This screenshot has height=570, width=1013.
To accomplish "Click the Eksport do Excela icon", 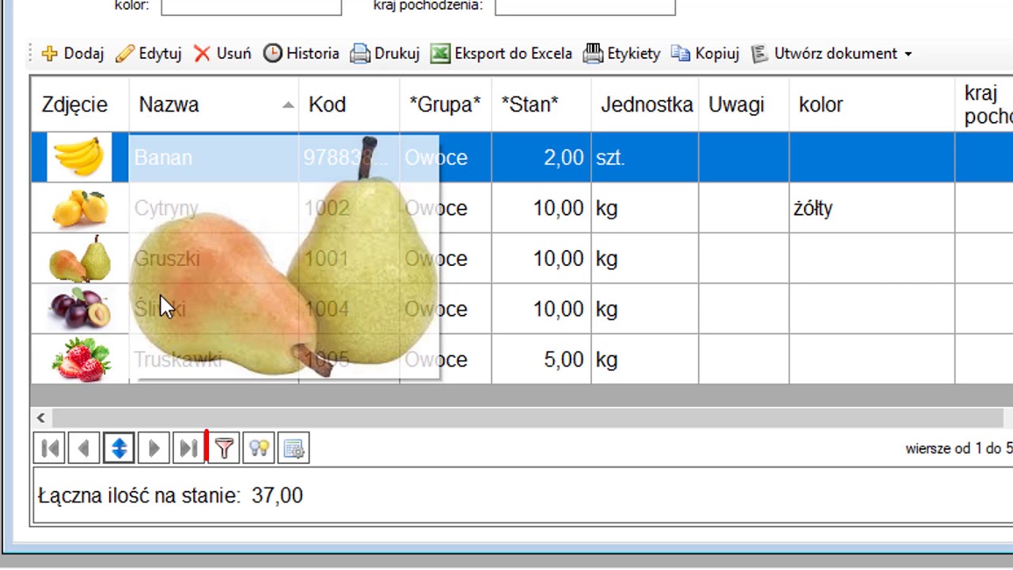I will 441,54.
